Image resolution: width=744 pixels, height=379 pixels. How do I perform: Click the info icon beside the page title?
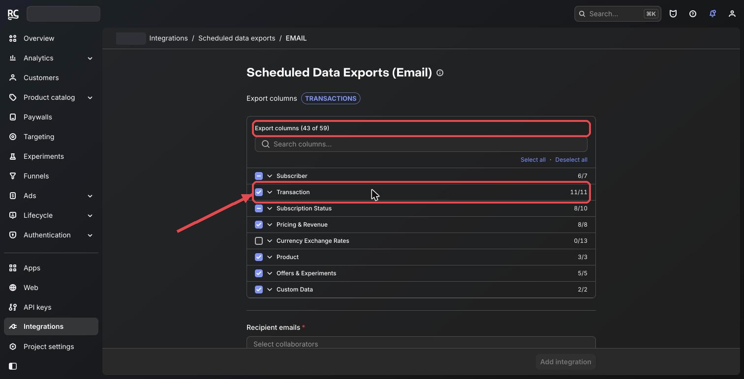click(x=440, y=73)
